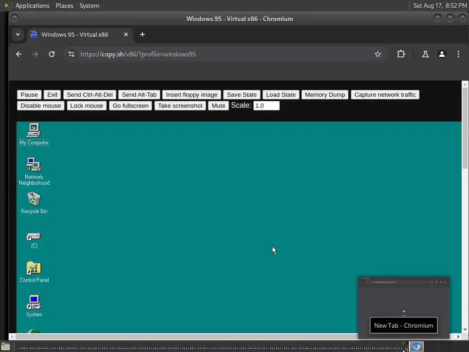469x352 pixels.
Task: Click Lock mouse
Action: point(87,106)
